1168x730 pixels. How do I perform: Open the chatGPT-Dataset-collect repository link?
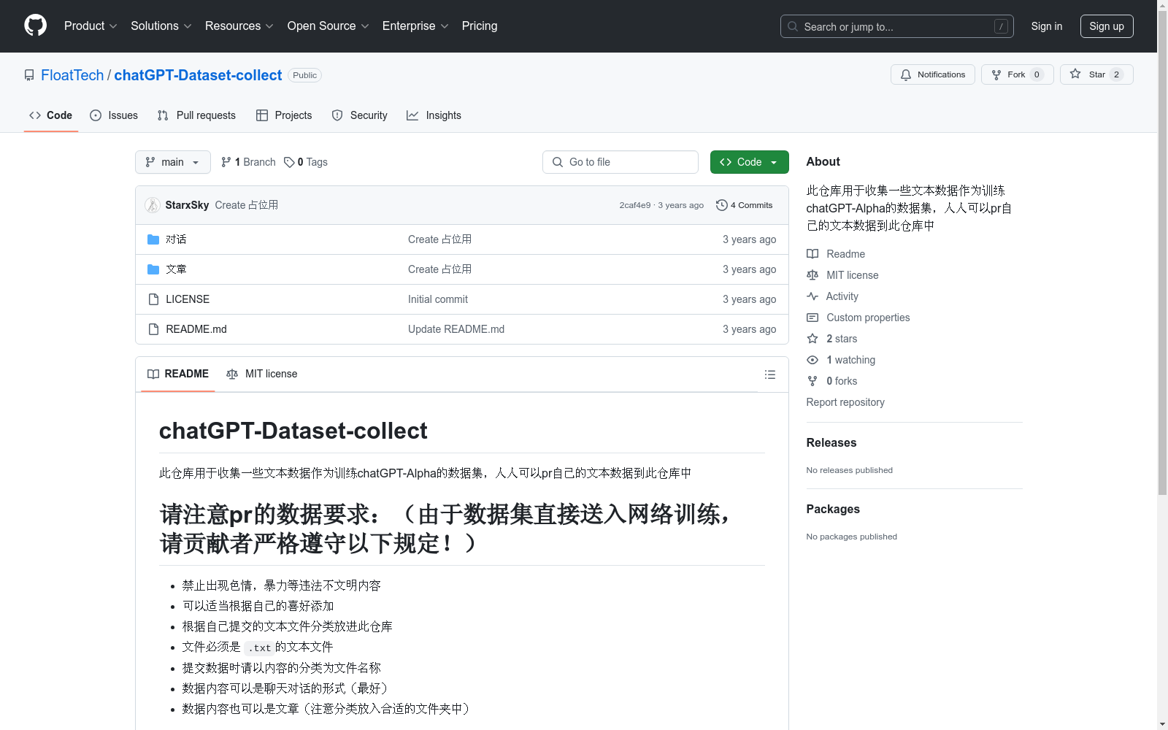click(198, 75)
